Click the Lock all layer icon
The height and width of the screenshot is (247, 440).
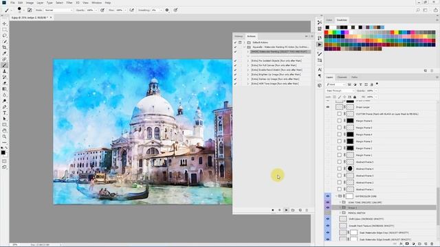[x=355, y=97]
